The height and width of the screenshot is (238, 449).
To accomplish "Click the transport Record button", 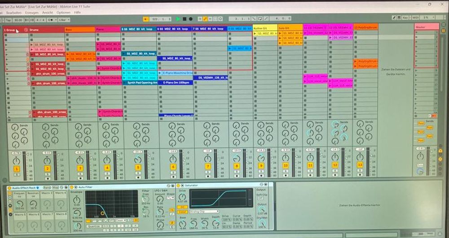I will pyautogui.click(x=191, y=19).
